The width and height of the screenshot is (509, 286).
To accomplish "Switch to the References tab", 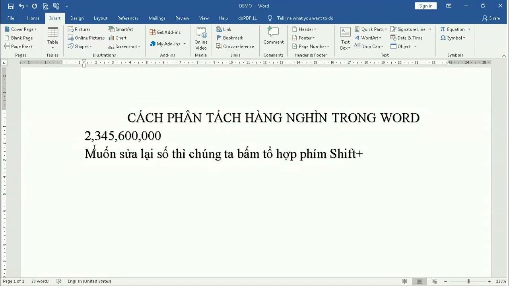I will pos(128,18).
